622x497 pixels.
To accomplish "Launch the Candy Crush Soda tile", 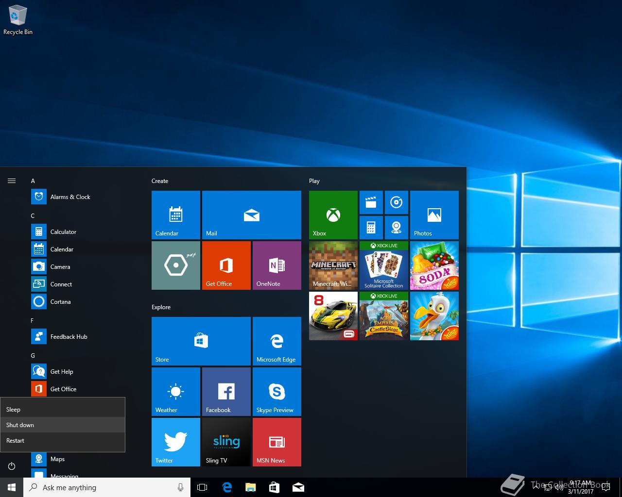I will pos(434,265).
